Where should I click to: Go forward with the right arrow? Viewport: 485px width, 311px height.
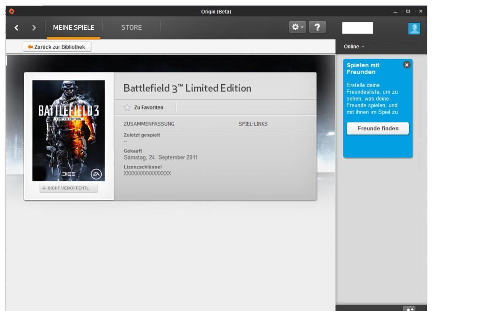point(34,28)
